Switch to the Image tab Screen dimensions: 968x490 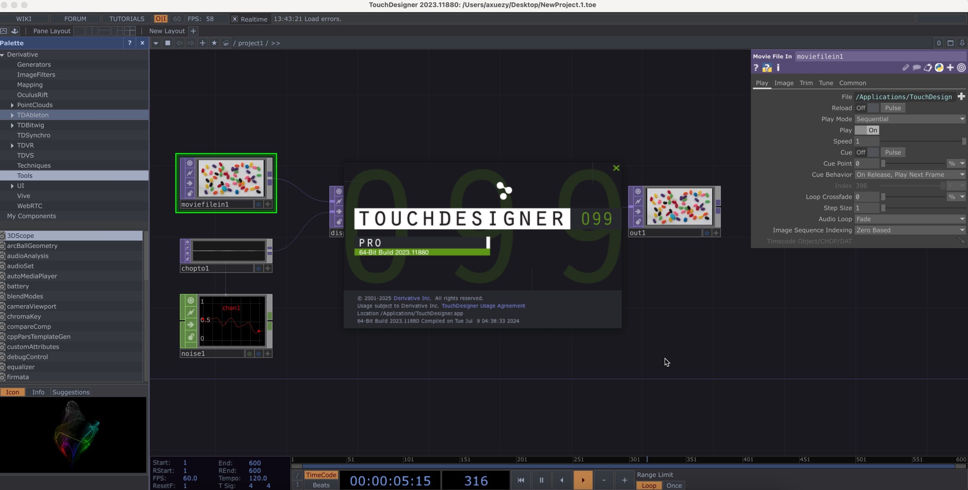click(783, 83)
